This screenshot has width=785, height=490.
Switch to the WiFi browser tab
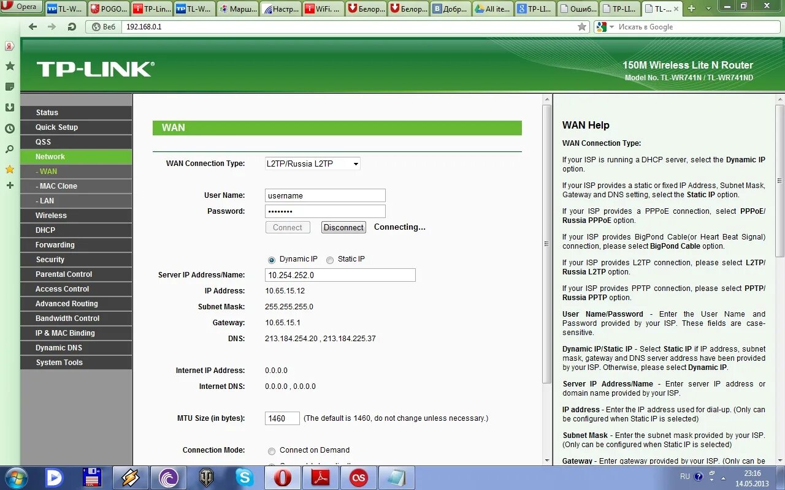(323, 9)
